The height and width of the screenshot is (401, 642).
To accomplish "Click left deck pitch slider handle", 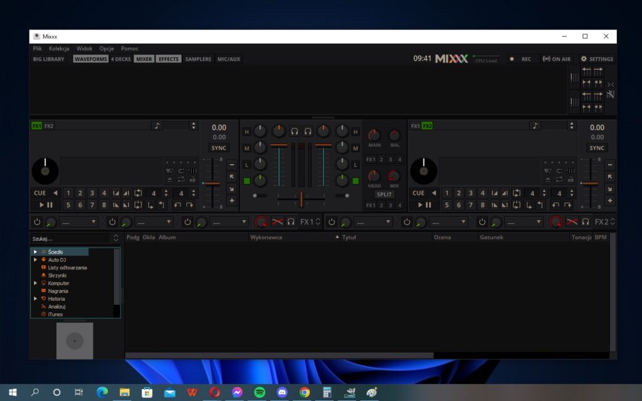I will click(212, 184).
